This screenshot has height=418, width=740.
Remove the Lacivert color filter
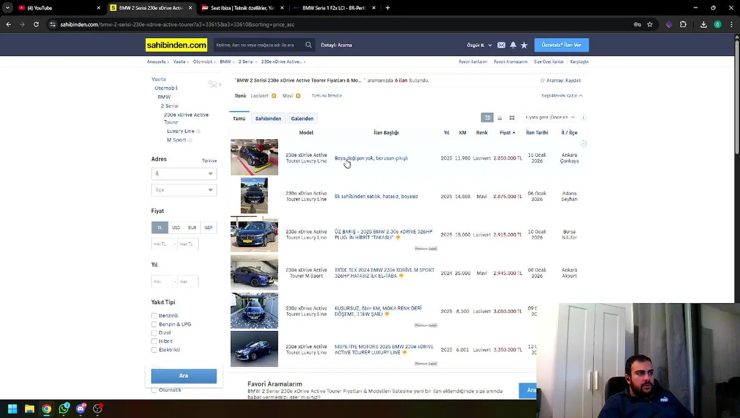click(x=273, y=96)
